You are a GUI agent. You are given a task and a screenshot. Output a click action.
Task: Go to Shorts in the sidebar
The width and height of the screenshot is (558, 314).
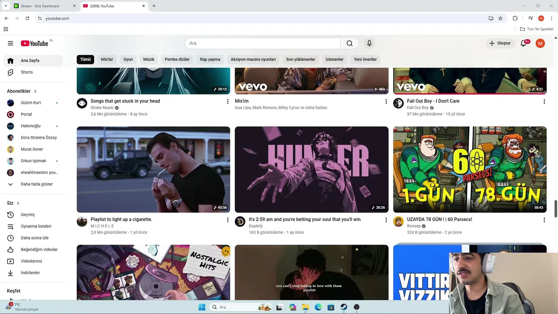(33, 72)
